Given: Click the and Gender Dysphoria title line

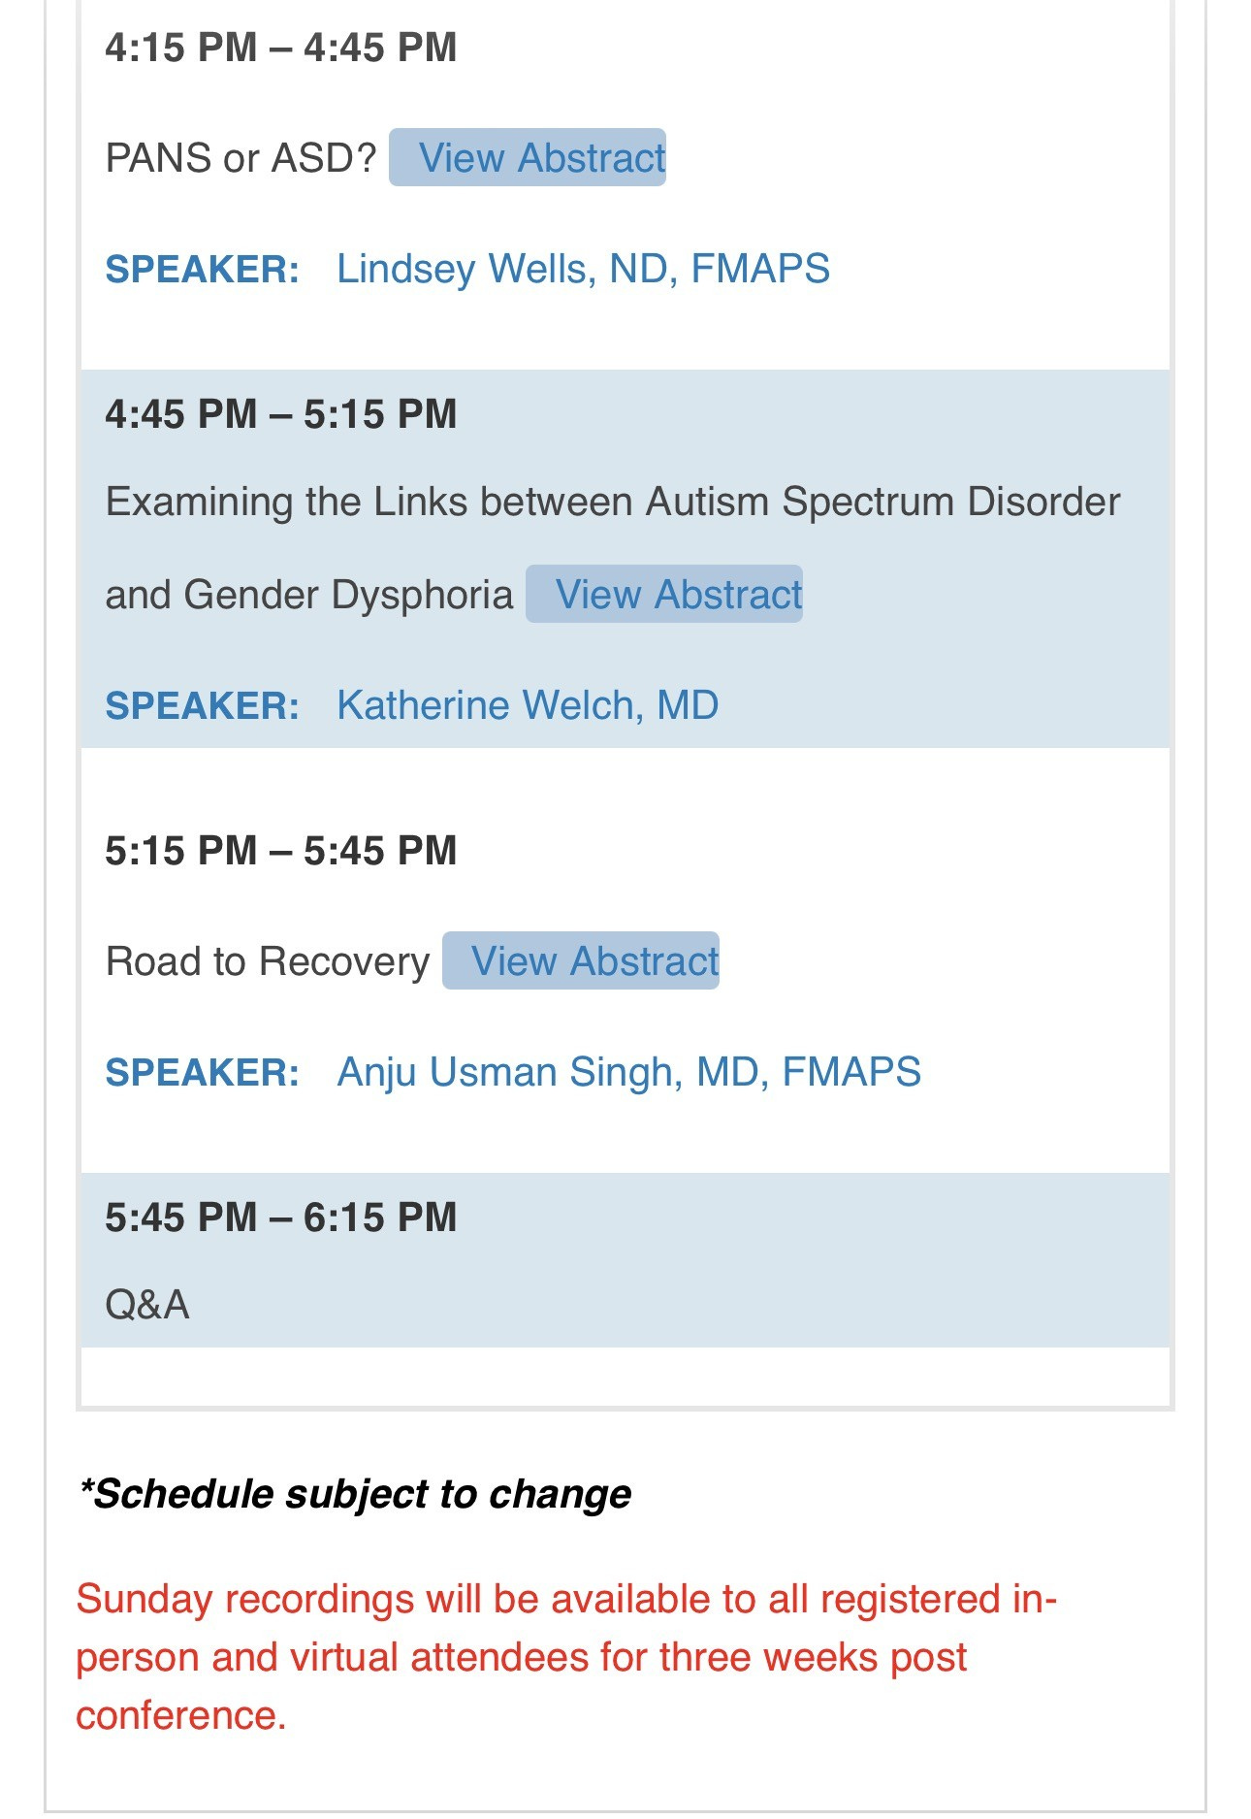Looking at the screenshot, I should click(308, 595).
